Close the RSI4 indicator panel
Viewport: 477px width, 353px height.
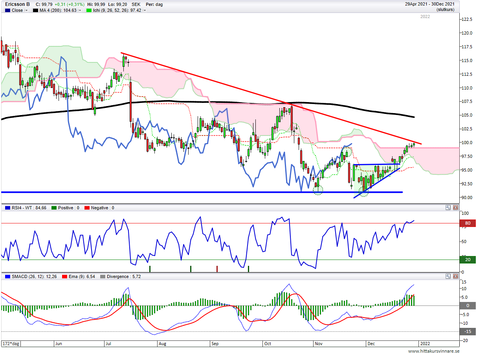tap(455, 207)
